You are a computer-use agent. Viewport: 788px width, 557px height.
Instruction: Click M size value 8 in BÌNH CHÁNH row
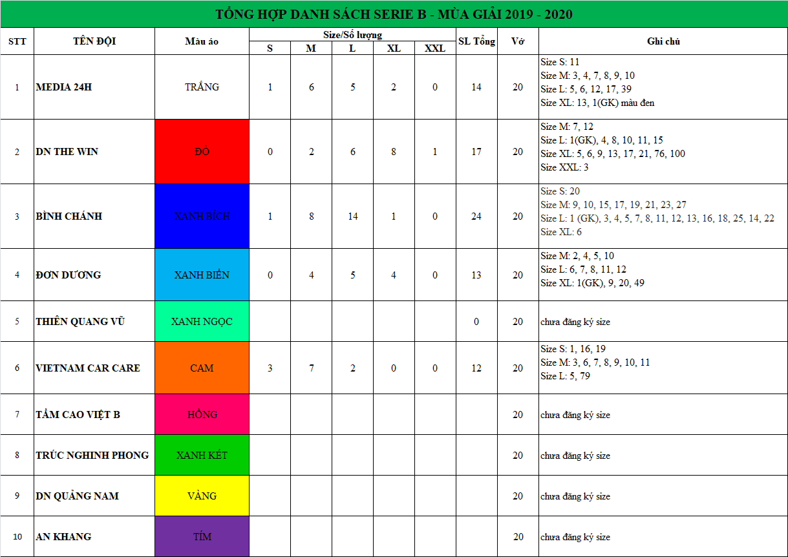(311, 216)
